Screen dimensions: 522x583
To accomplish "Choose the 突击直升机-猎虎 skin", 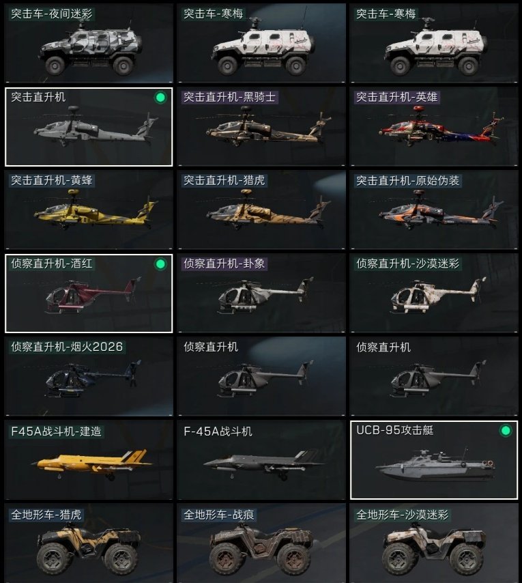I will 261,210.
